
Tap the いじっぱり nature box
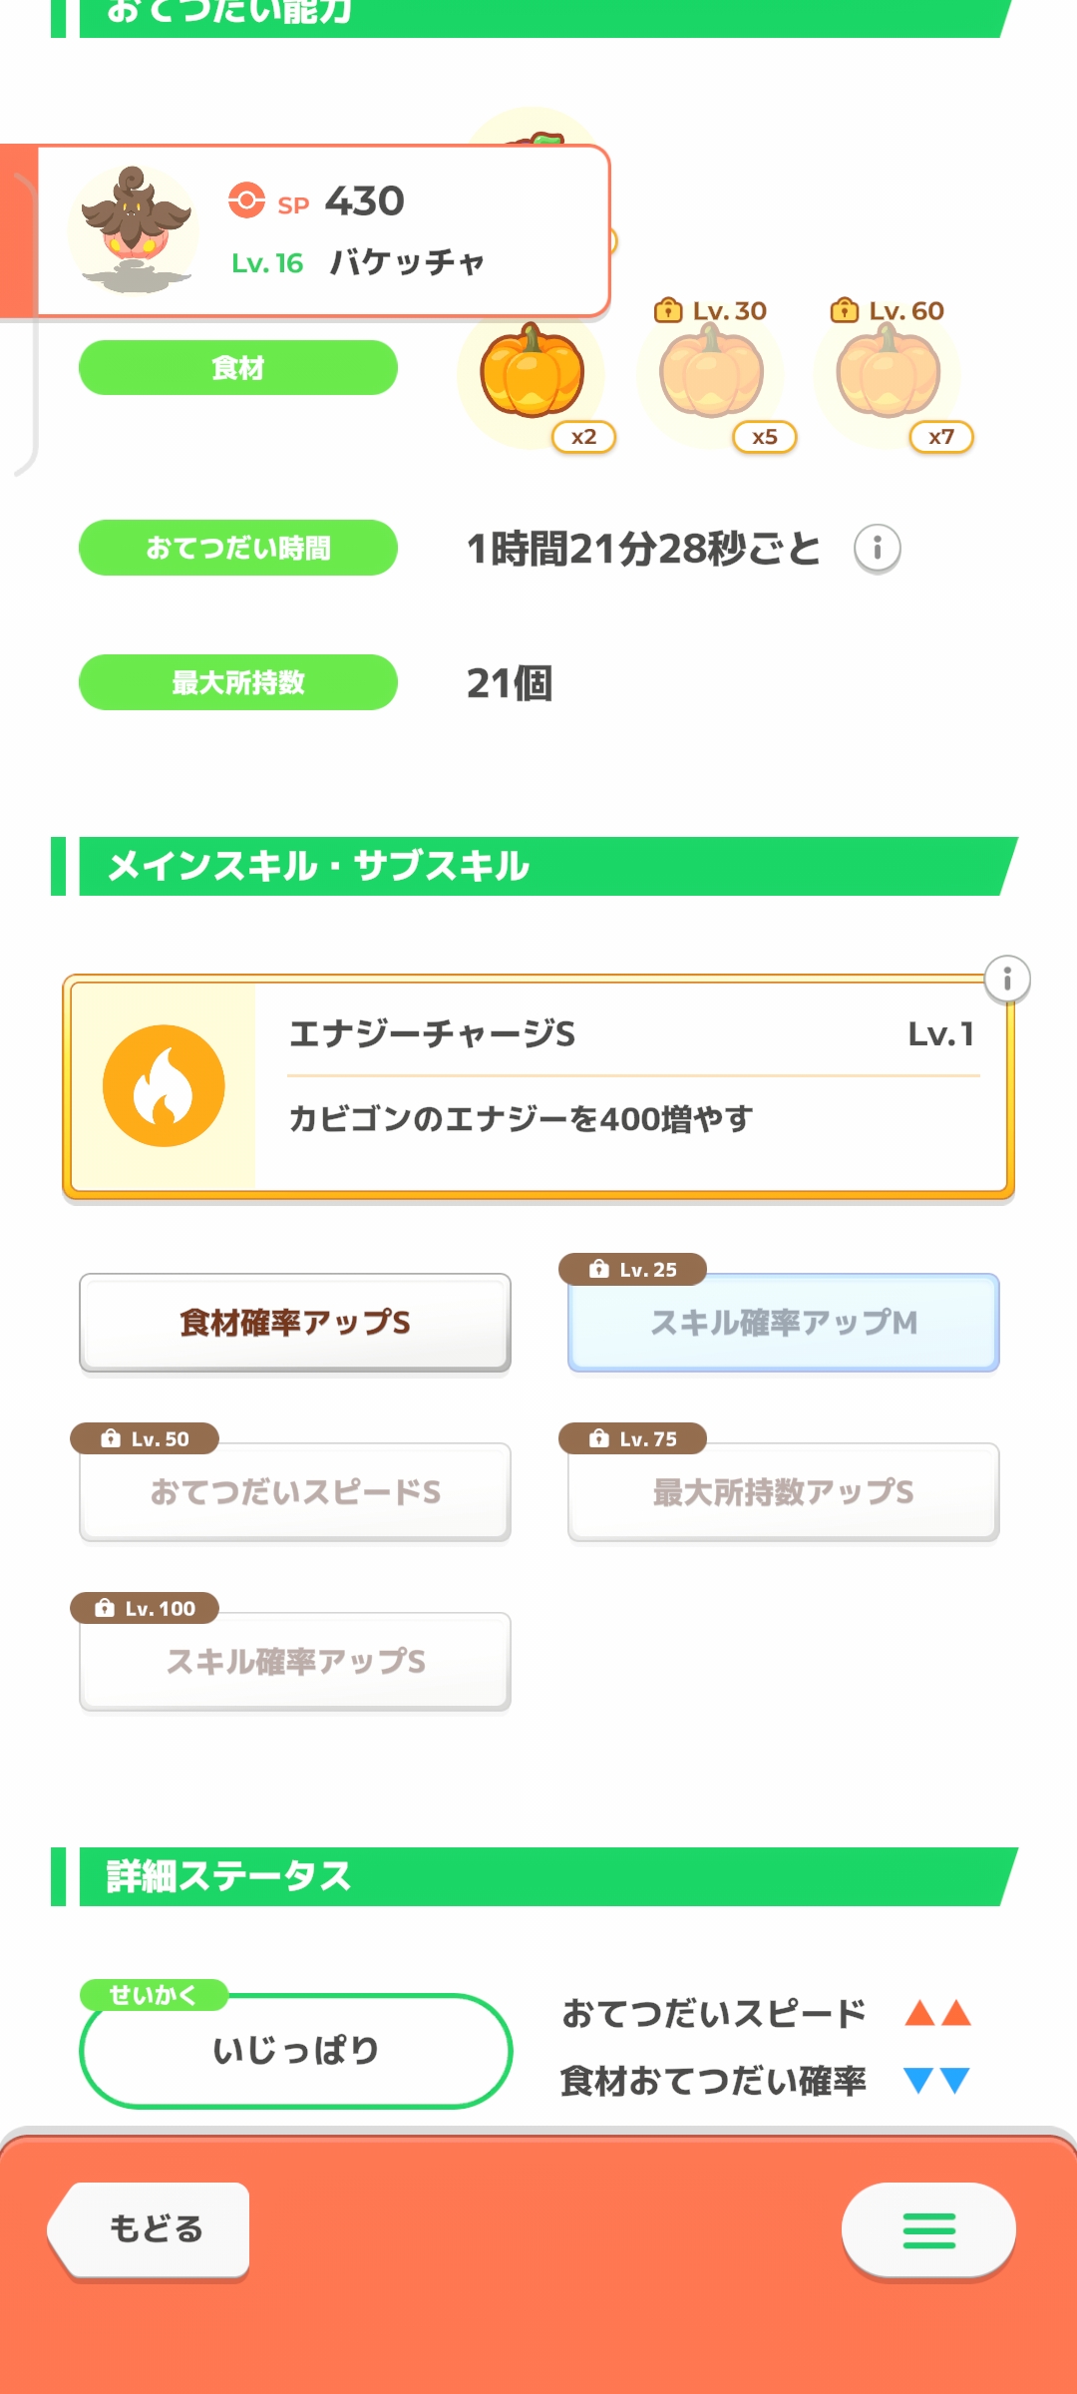[x=295, y=2051]
